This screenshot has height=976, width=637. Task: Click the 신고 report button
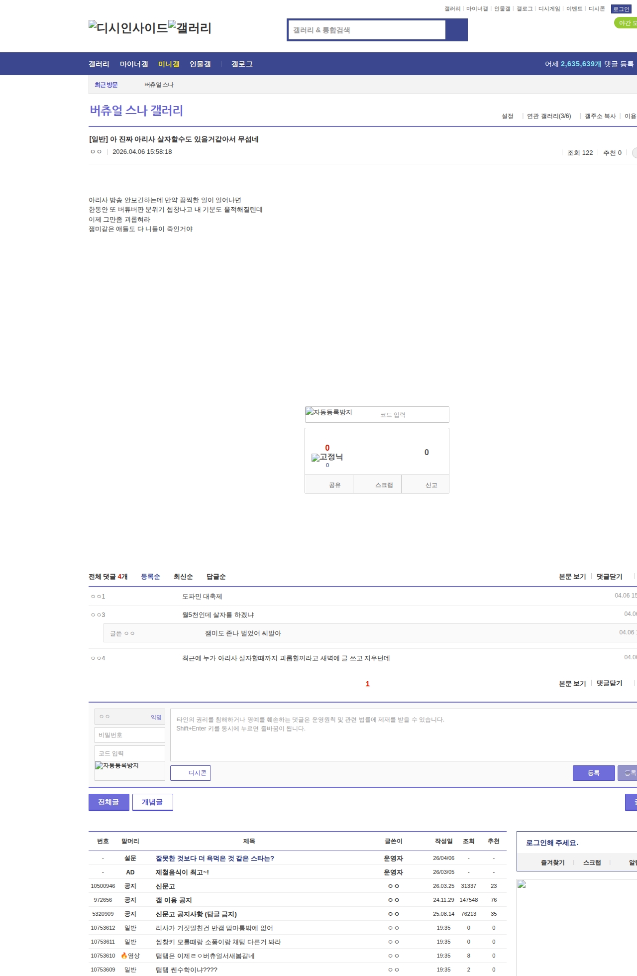431,485
